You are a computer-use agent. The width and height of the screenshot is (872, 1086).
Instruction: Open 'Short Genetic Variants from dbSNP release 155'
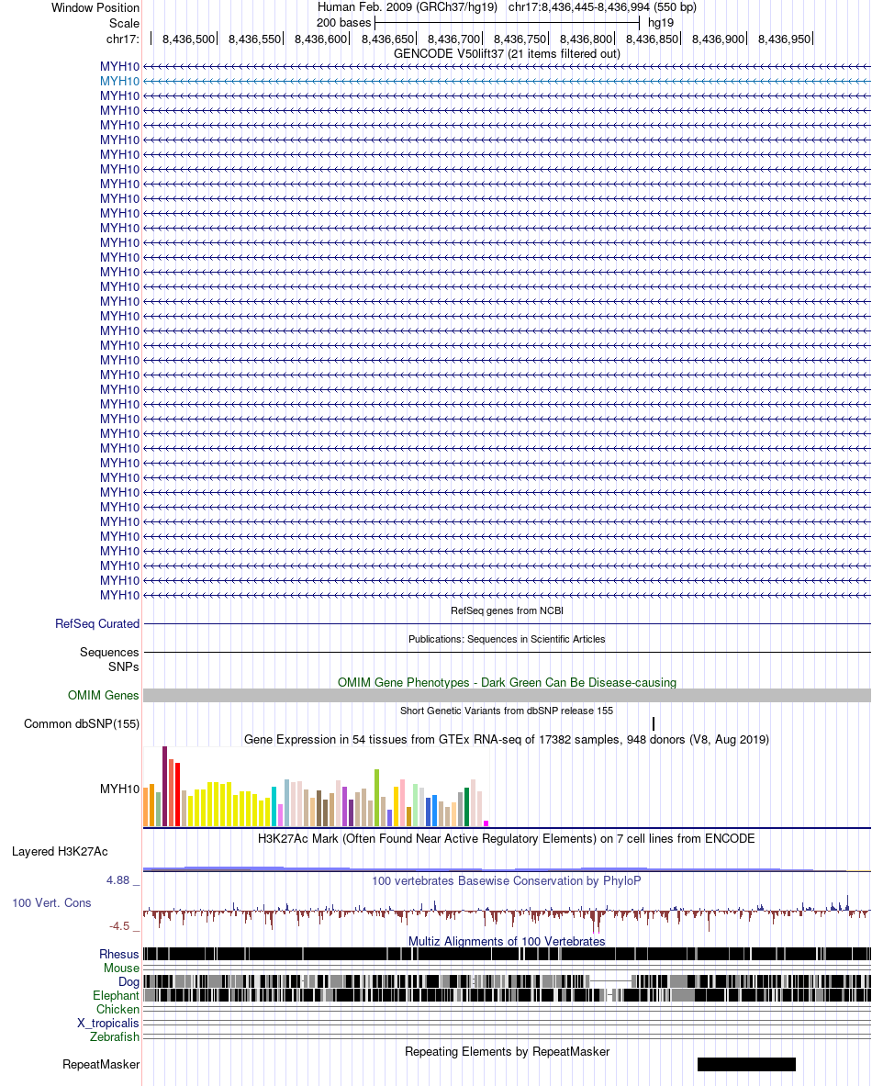pyautogui.click(x=507, y=711)
